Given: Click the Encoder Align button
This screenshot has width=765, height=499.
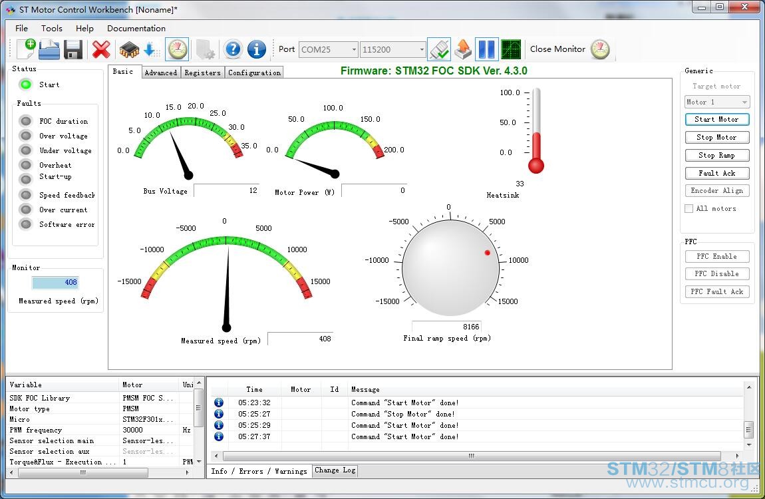Looking at the screenshot, I should (716, 191).
